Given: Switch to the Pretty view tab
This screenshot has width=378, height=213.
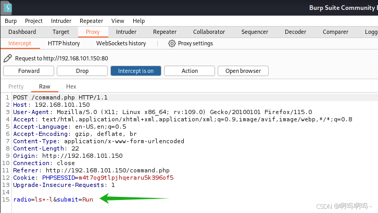Looking at the screenshot, I should pyautogui.click(x=16, y=86).
